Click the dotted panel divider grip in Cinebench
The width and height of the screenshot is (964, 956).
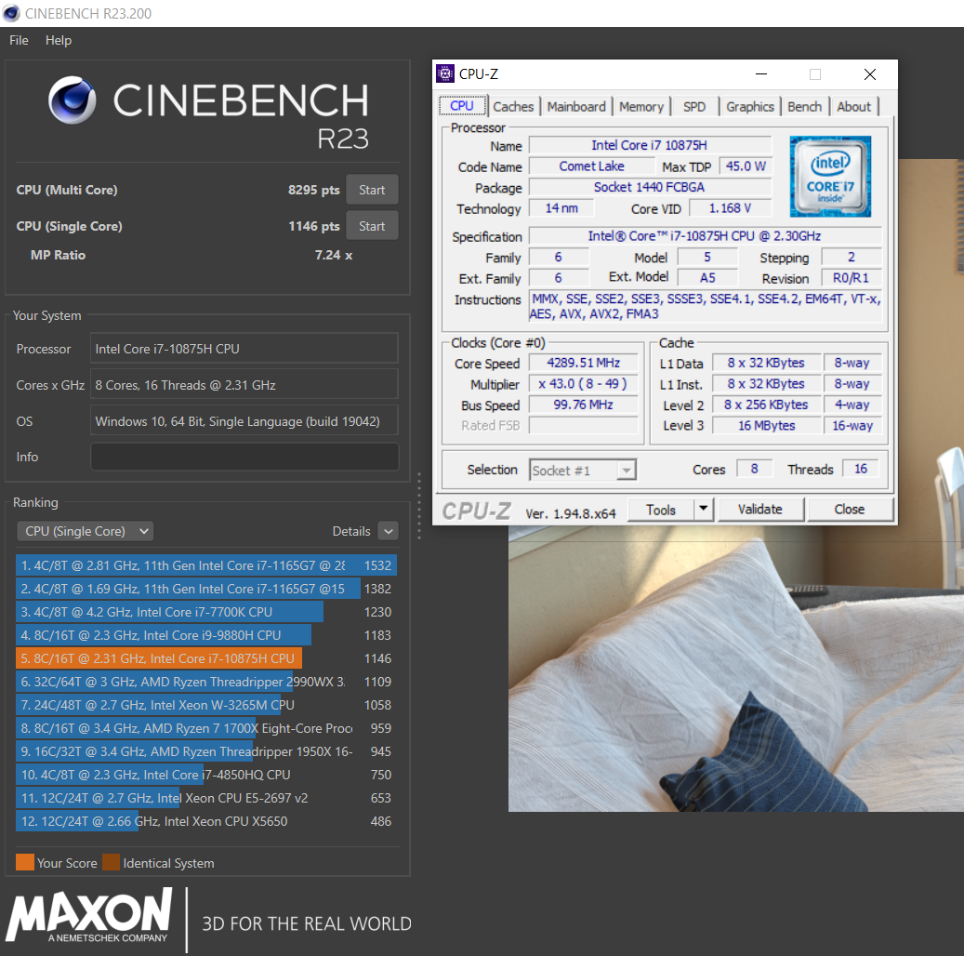pyautogui.click(x=419, y=506)
